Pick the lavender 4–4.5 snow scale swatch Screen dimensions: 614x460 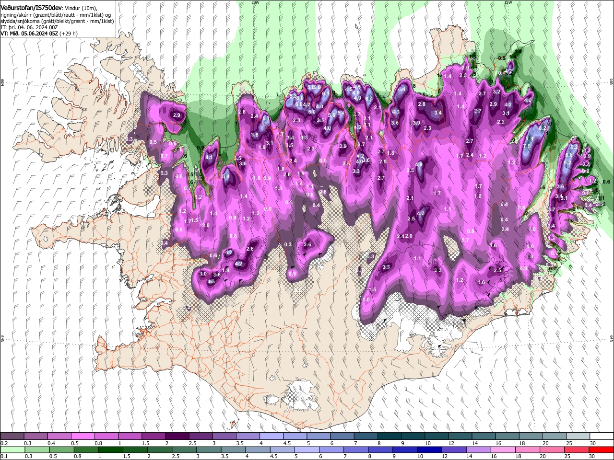click(272, 437)
